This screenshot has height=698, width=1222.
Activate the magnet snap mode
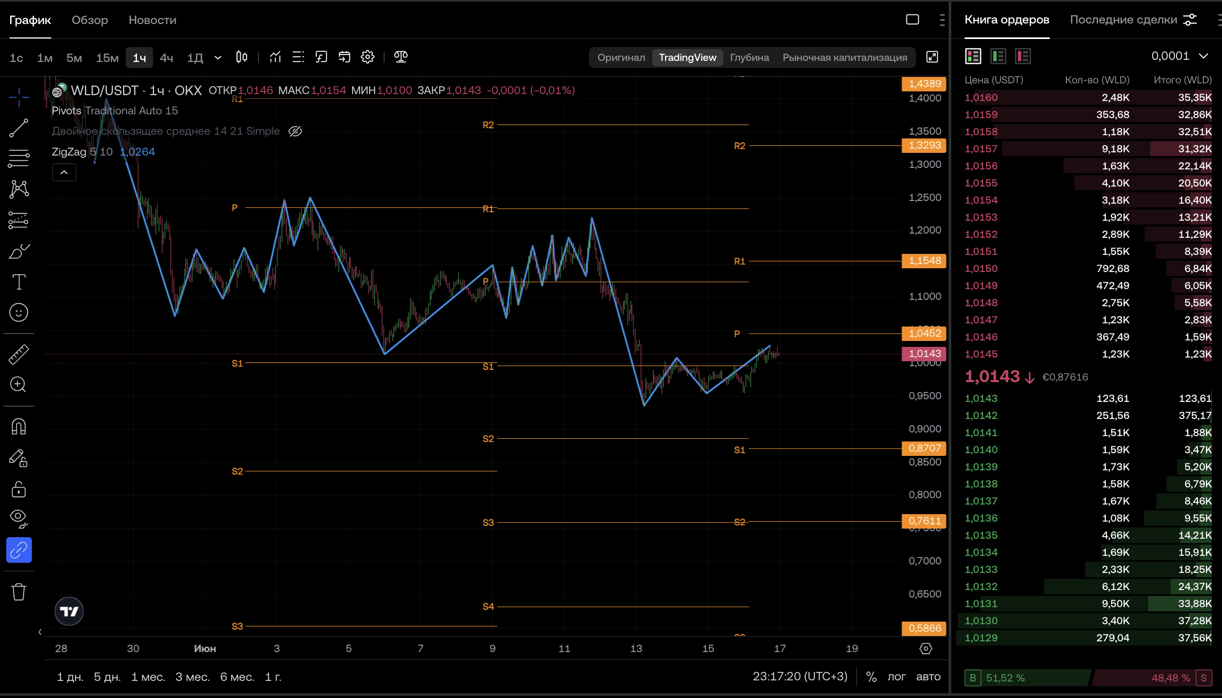coord(19,426)
